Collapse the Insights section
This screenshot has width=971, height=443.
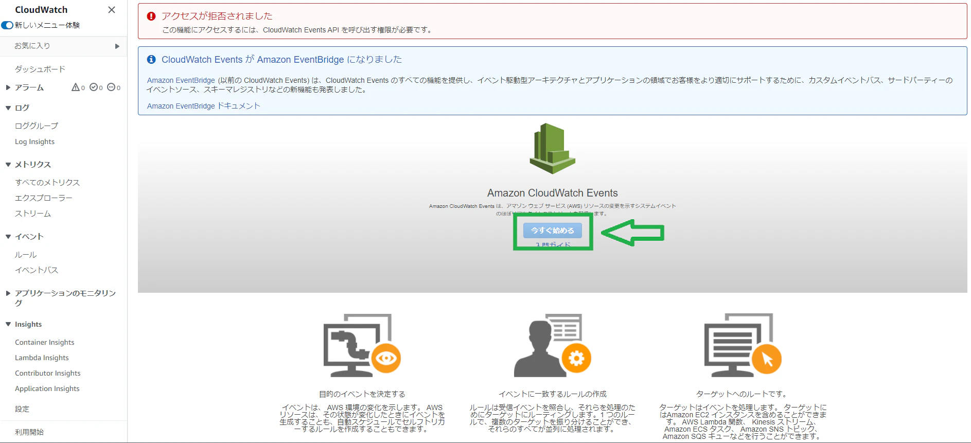(x=8, y=324)
